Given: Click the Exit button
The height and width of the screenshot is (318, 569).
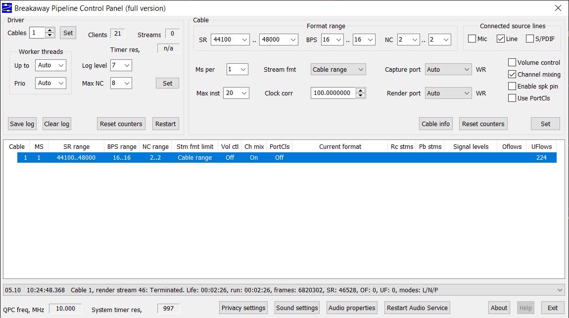Looking at the screenshot, I should click(x=553, y=308).
